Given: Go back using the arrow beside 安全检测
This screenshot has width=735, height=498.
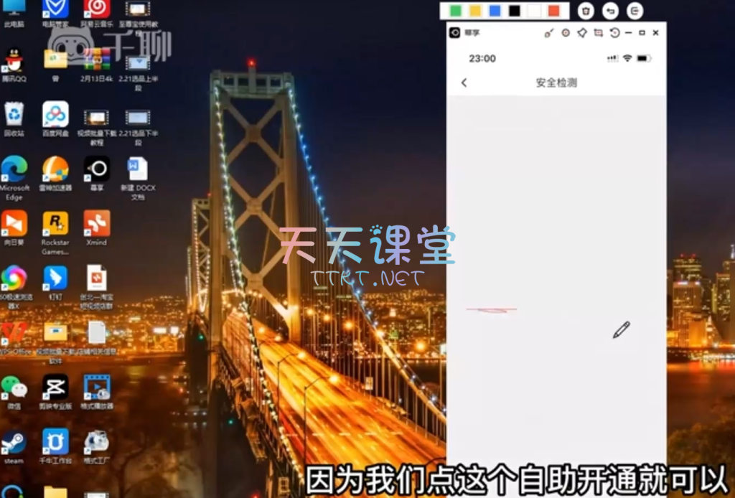Looking at the screenshot, I should pos(464,83).
